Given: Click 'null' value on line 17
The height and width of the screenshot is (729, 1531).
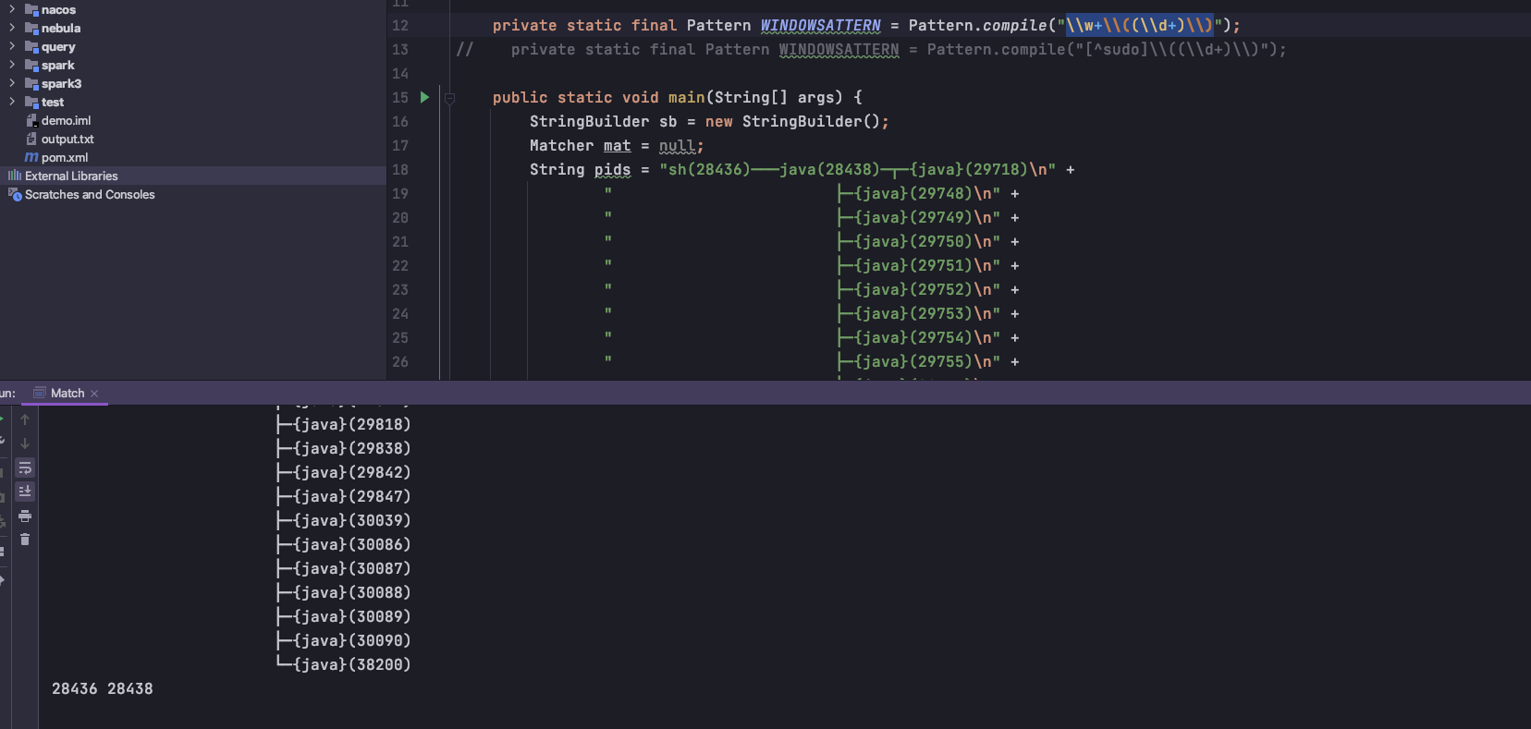Looking at the screenshot, I should tap(677, 146).
